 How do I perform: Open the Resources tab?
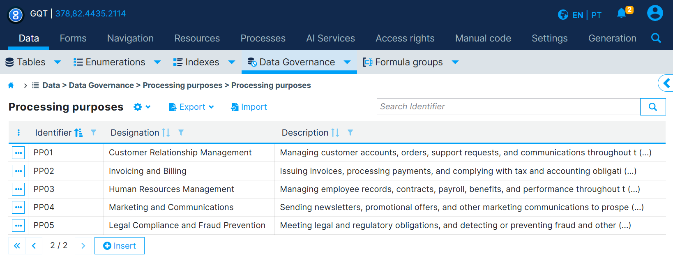click(197, 38)
